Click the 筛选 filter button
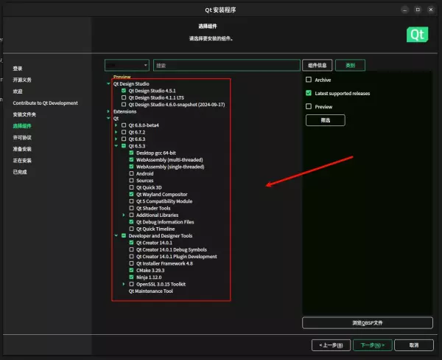Viewport: 442px width, 360px height. pyautogui.click(x=326, y=120)
